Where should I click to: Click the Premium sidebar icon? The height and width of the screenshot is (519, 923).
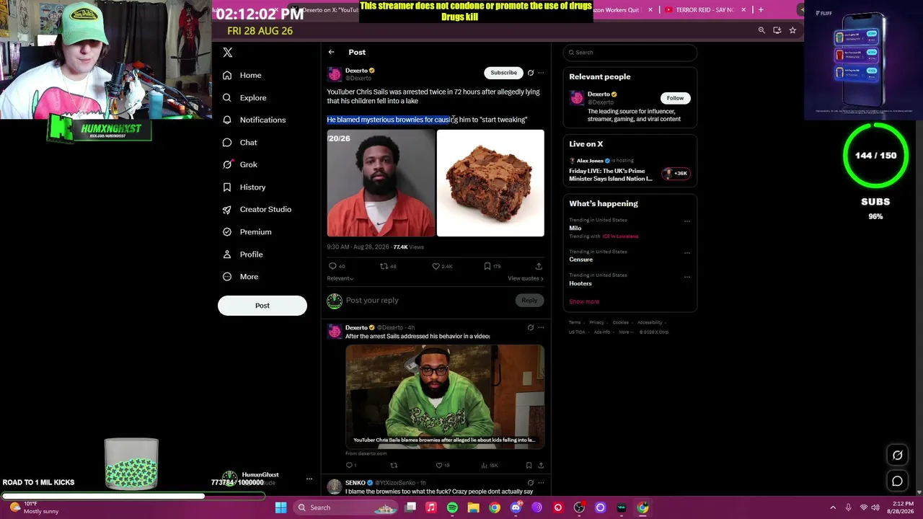pos(227,231)
